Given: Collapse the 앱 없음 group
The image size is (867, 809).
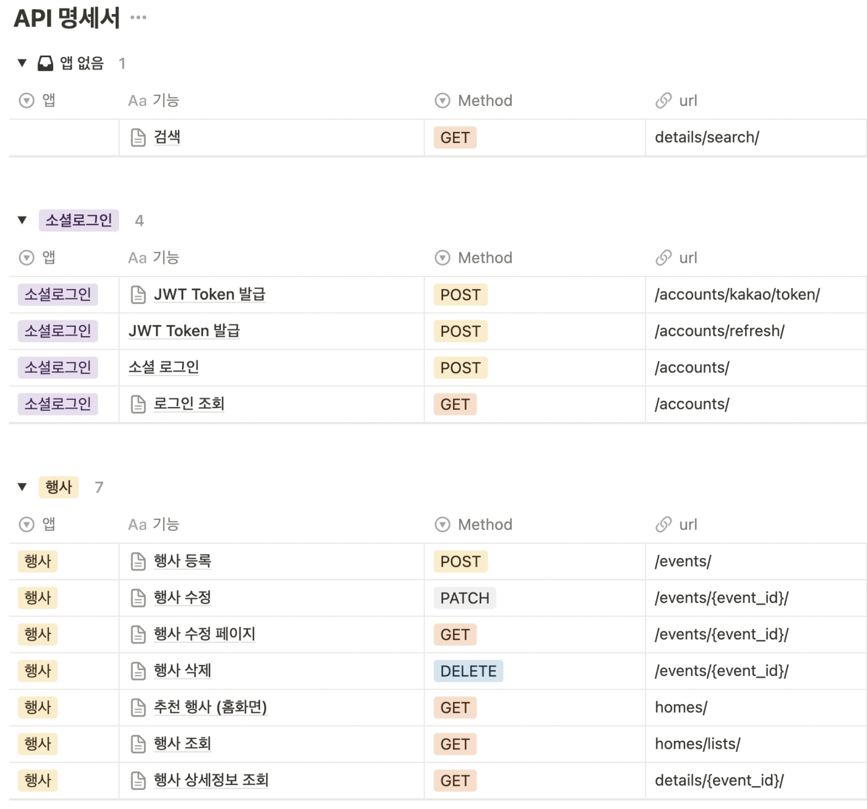Looking at the screenshot, I should click(22, 63).
